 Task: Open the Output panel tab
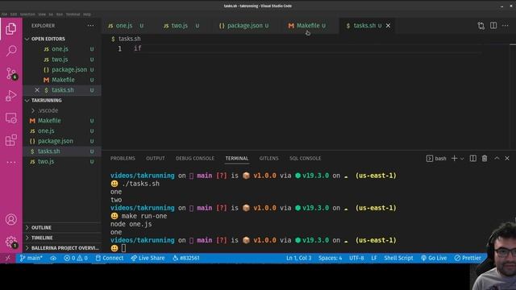(x=156, y=159)
